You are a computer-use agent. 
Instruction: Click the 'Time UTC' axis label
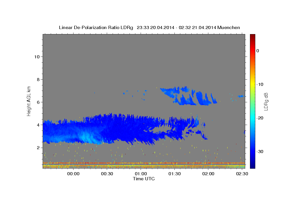click(x=144, y=179)
